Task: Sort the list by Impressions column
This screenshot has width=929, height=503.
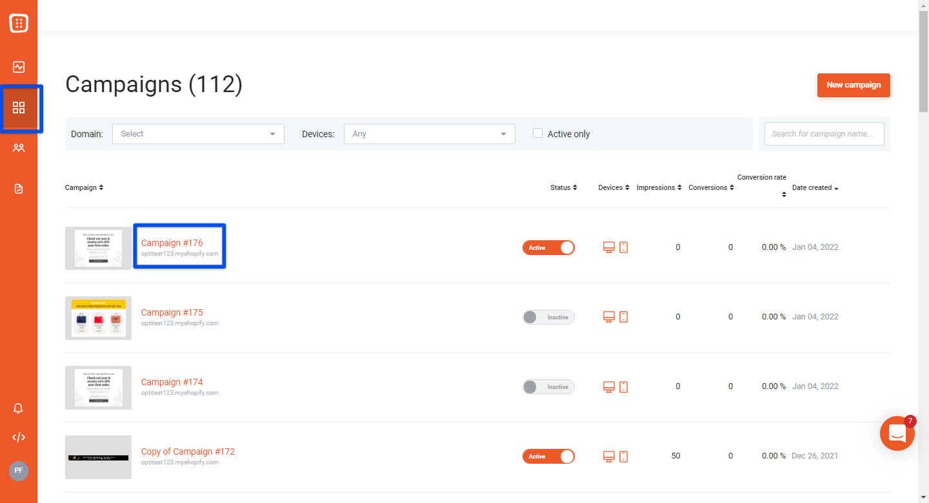Action: coord(659,188)
